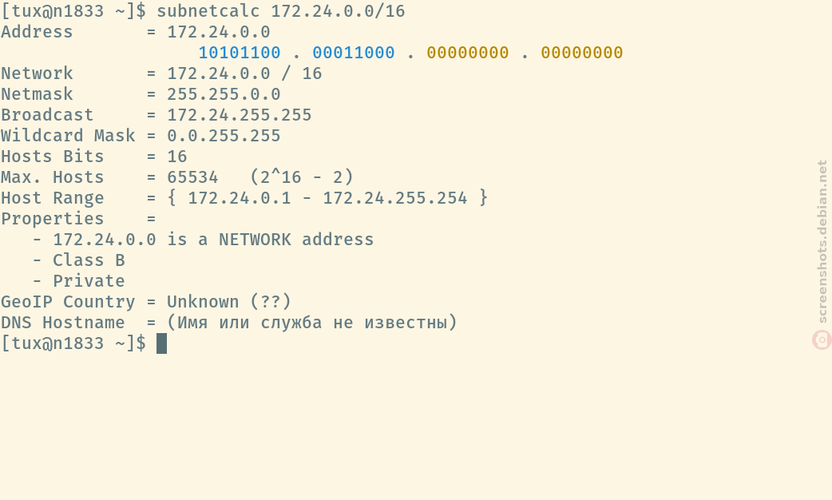The image size is (832, 500).
Task: Click the Broadcast address 172.24.255.255
Action: pos(240,115)
